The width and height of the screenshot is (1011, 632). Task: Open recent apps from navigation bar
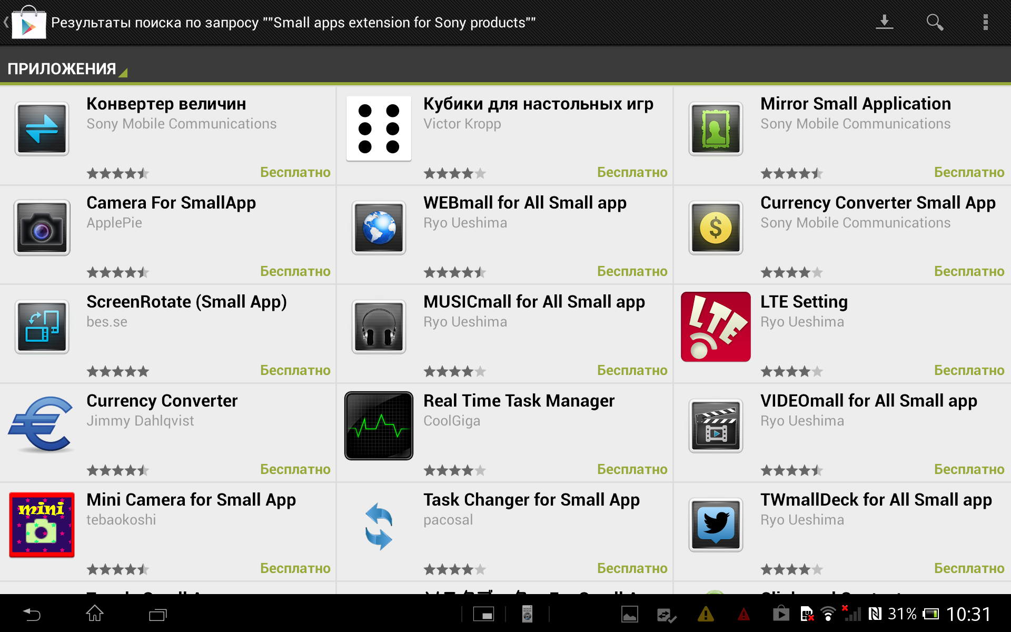[x=157, y=614]
